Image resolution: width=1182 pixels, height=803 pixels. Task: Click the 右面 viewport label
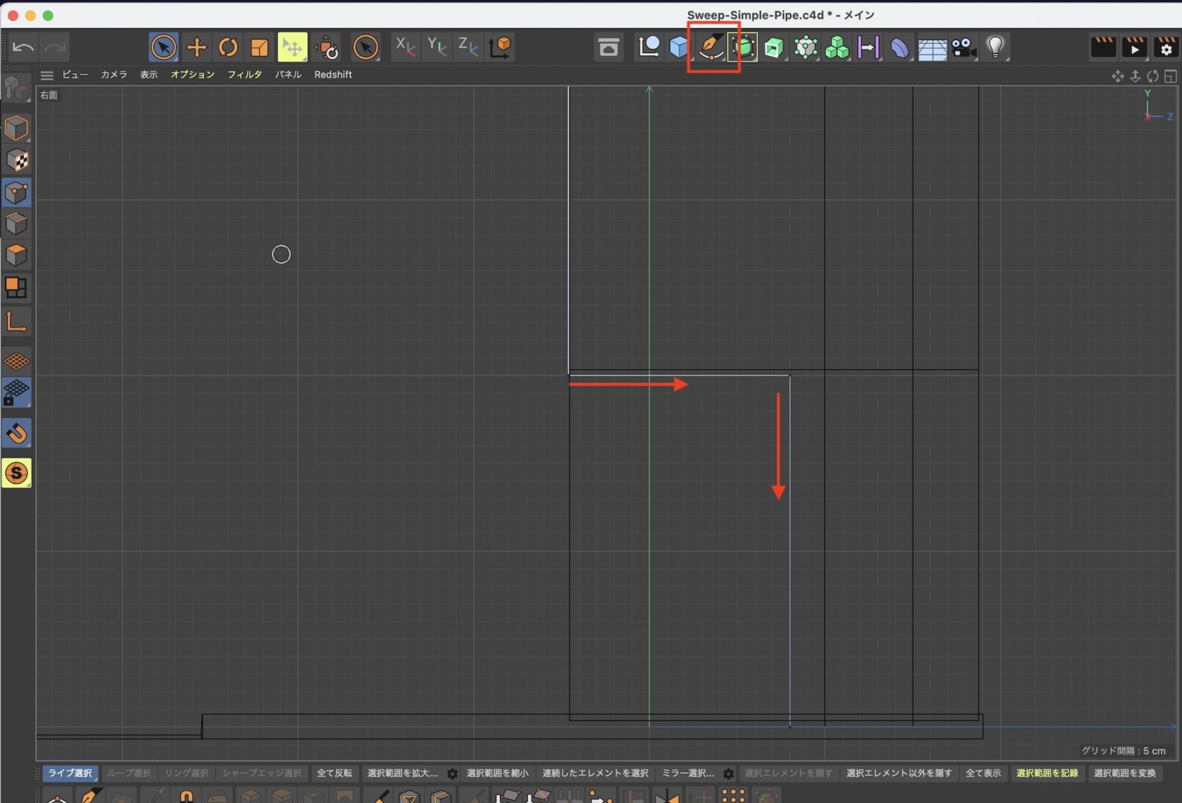pyautogui.click(x=48, y=95)
